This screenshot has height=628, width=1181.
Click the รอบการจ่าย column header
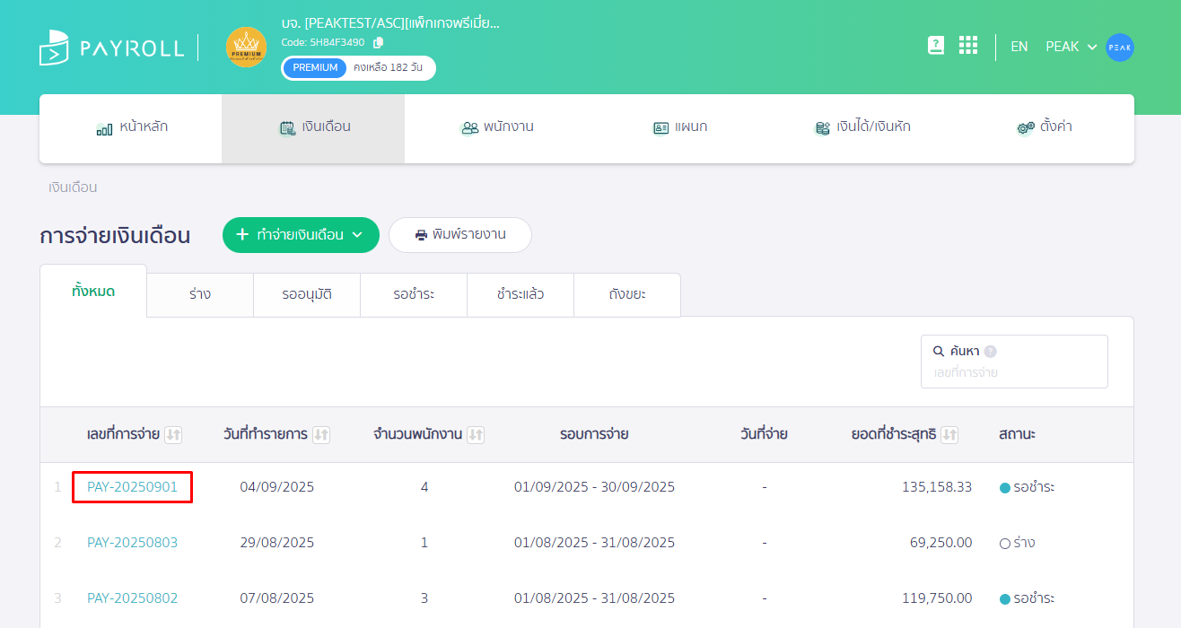coord(594,434)
